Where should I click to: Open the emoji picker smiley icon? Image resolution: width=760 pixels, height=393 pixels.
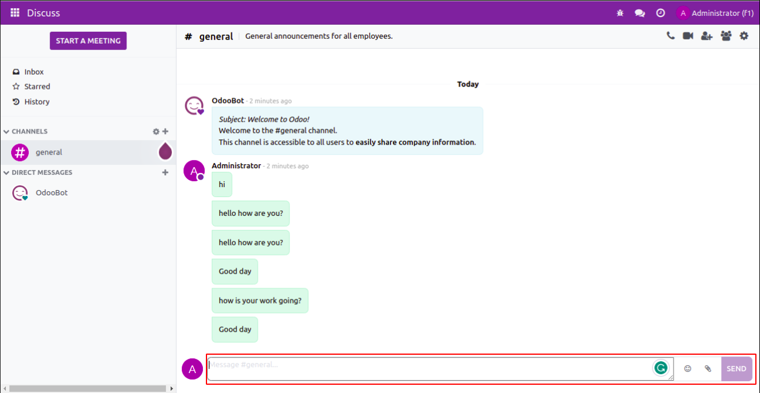coord(688,368)
